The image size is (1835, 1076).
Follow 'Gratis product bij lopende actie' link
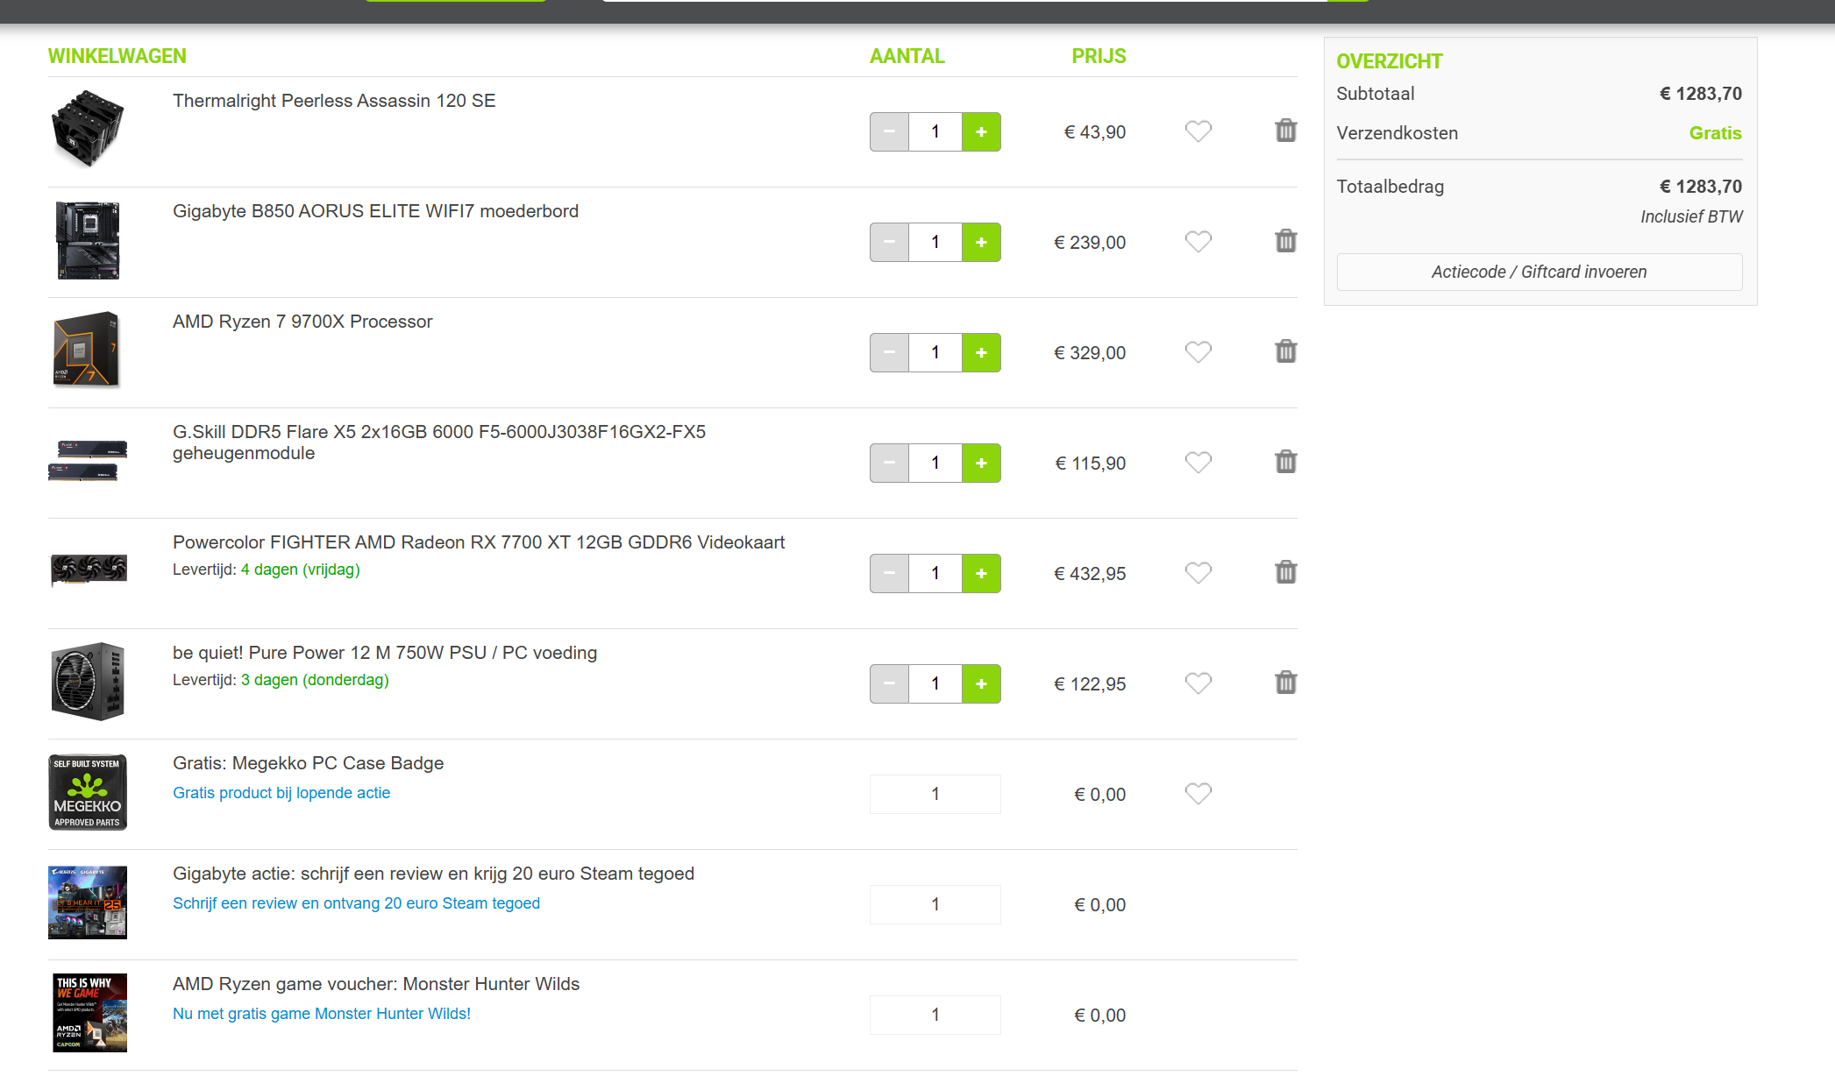(x=281, y=793)
